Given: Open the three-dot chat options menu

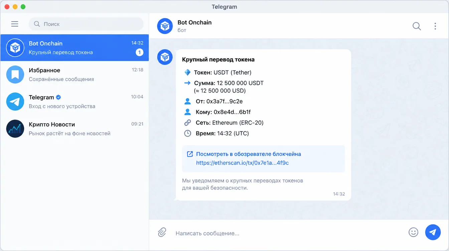Looking at the screenshot, I should 435,26.
